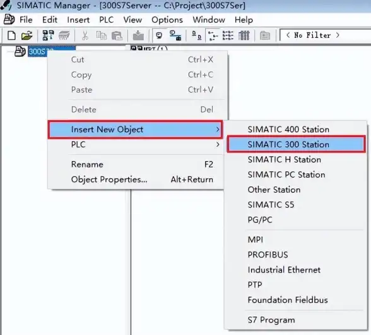This screenshot has width=371, height=335.
Task: Open the Help menu
Action: pyautogui.click(x=244, y=20)
